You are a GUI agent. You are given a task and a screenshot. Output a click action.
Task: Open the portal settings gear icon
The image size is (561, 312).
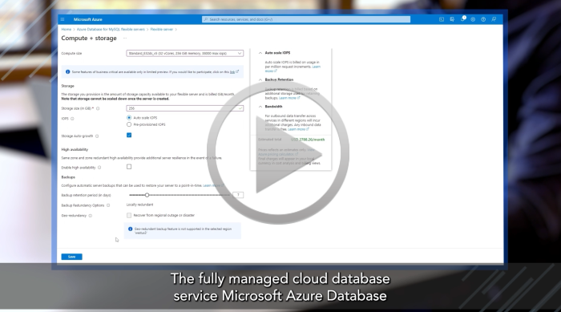tap(473, 19)
